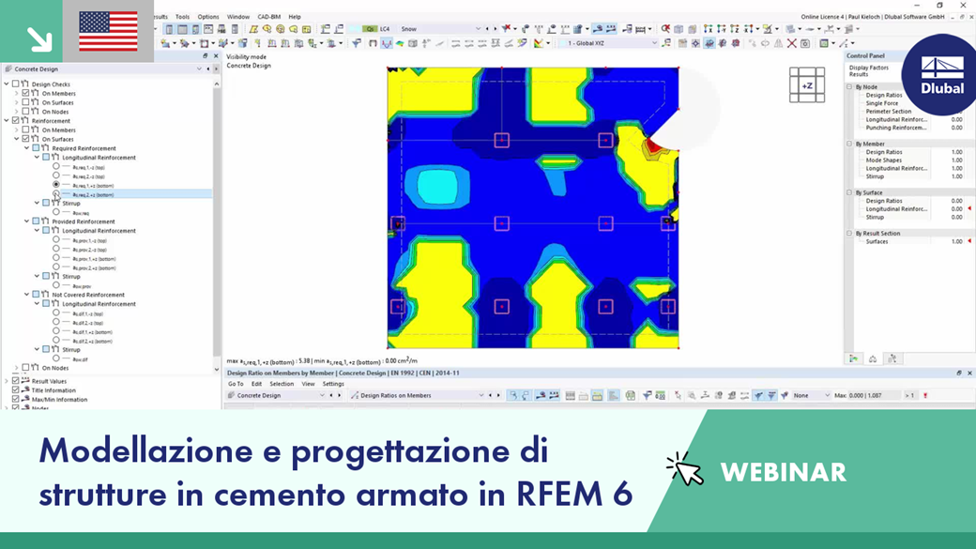This screenshot has height=549, width=976.
Task: Click the Navigator right arrow icon
Action: (x=216, y=69)
